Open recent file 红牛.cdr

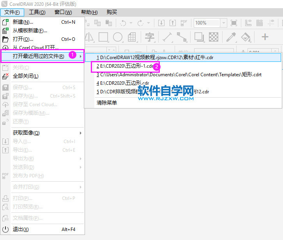[x=183, y=58]
